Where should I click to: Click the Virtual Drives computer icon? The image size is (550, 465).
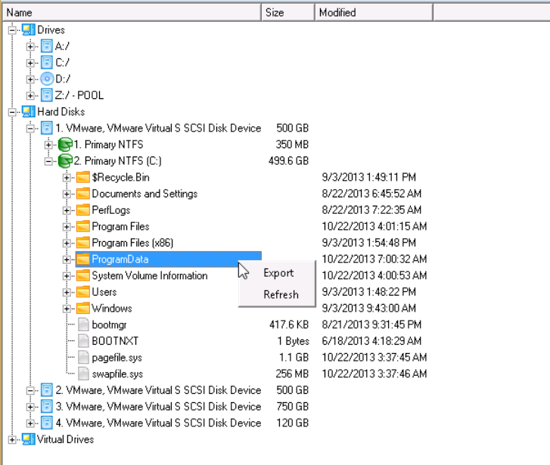point(29,439)
